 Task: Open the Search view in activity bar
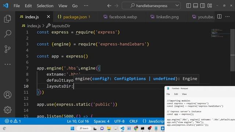(x=7, y=34)
